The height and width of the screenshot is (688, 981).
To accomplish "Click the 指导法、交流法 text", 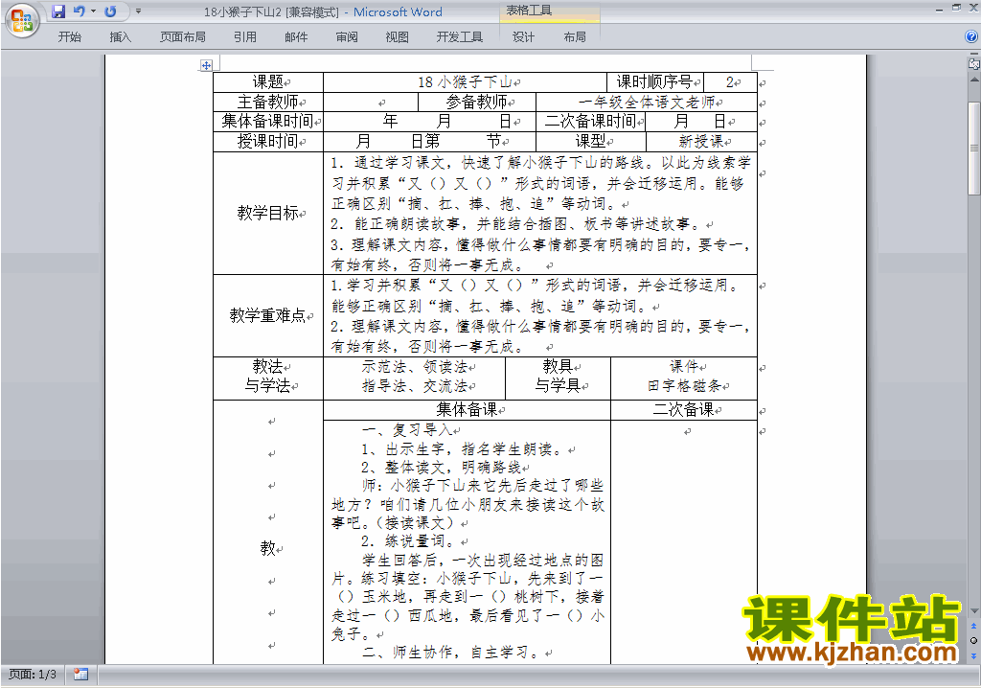I will (414, 385).
